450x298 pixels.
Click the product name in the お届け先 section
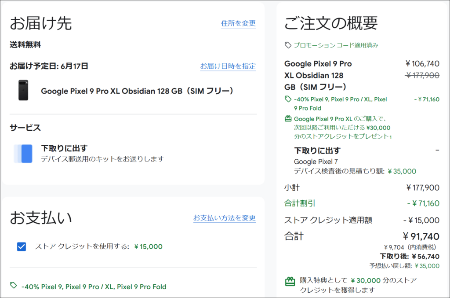click(x=137, y=91)
